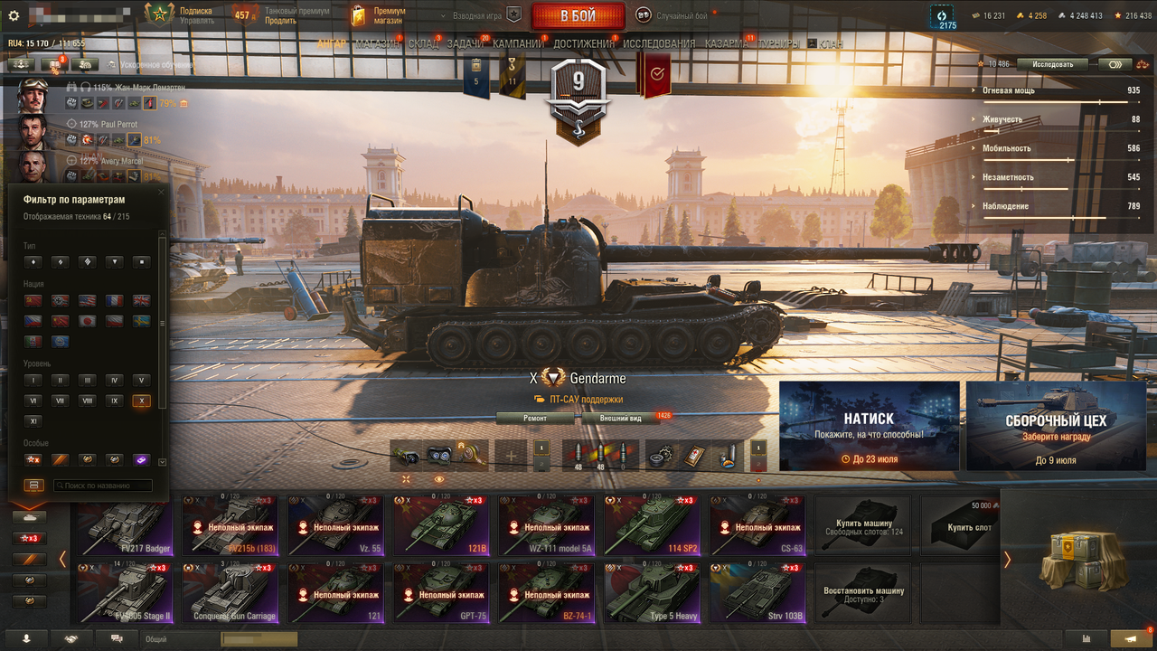Show next tanks with carousel right arrow
This screenshot has height=651, width=1157.
click(x=1007, y=560)
